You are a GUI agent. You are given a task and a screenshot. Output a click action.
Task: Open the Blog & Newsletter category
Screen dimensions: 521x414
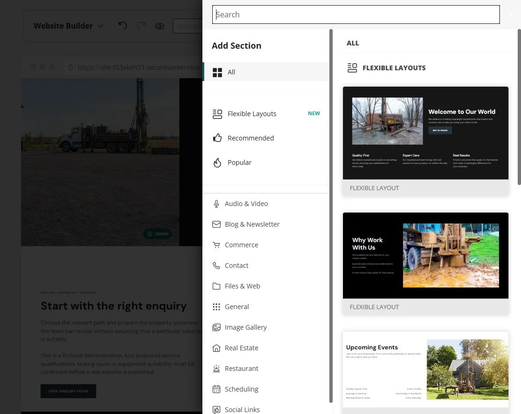266,224
